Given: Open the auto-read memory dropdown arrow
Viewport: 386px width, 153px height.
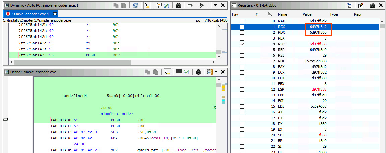Looking at the screenshot, I should 208,5.
